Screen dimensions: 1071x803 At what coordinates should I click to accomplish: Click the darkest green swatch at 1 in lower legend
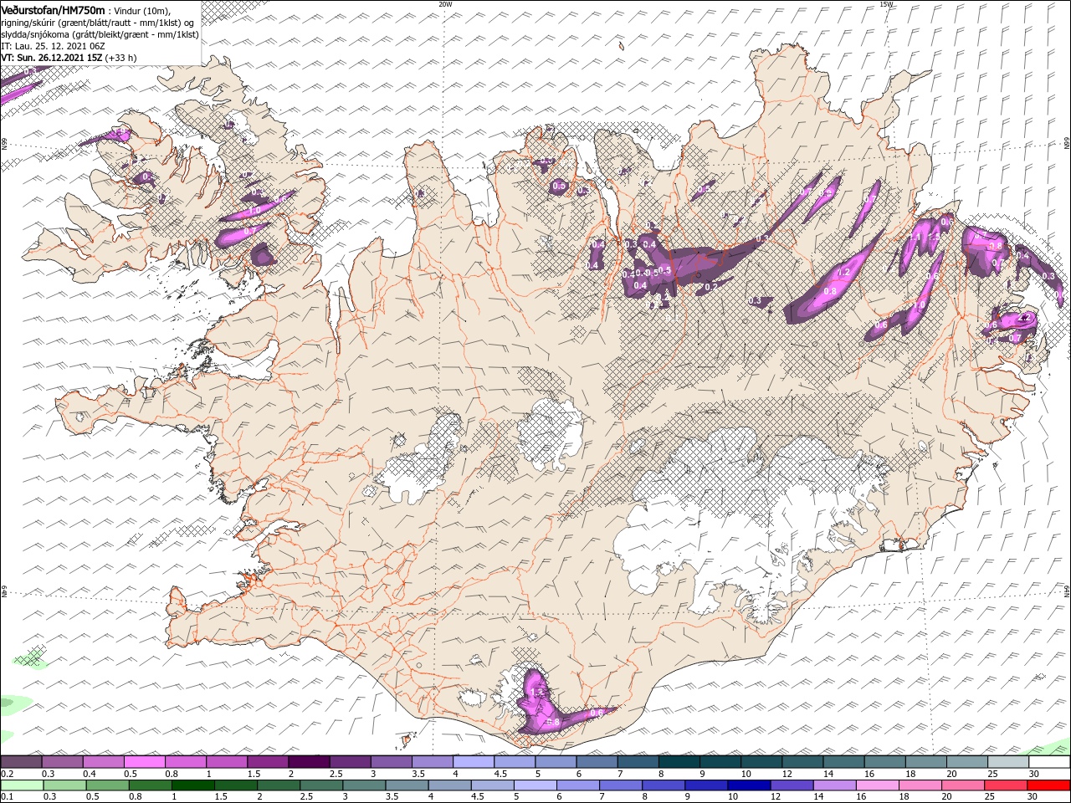pos(192,786)
